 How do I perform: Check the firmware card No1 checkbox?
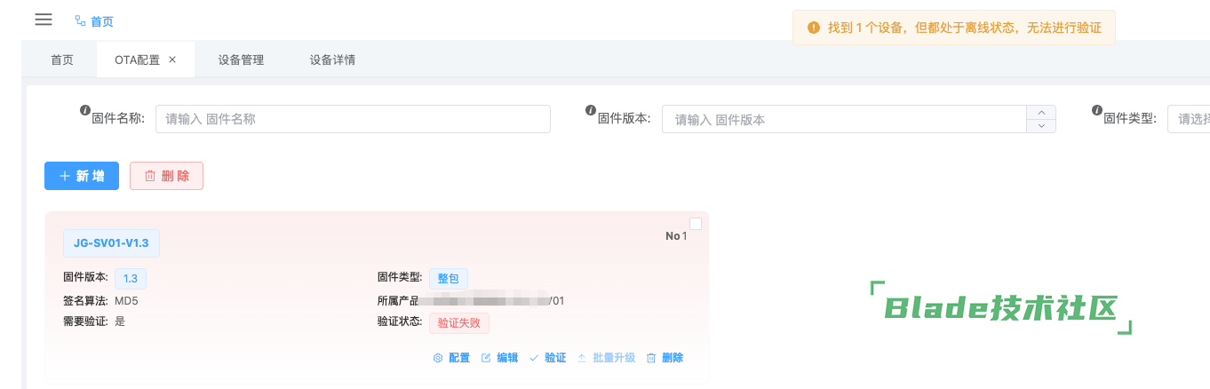[696, 224]
